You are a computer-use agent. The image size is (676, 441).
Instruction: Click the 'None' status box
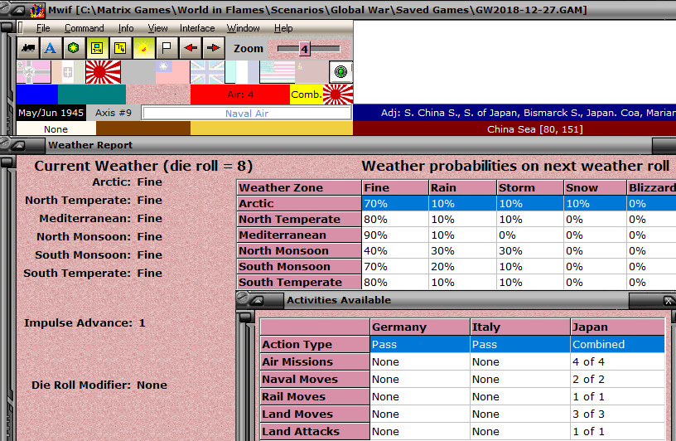(x=56, y=129)
